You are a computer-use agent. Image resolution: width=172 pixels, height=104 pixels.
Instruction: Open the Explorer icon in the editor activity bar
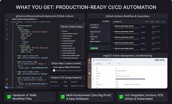pos(7,20)
